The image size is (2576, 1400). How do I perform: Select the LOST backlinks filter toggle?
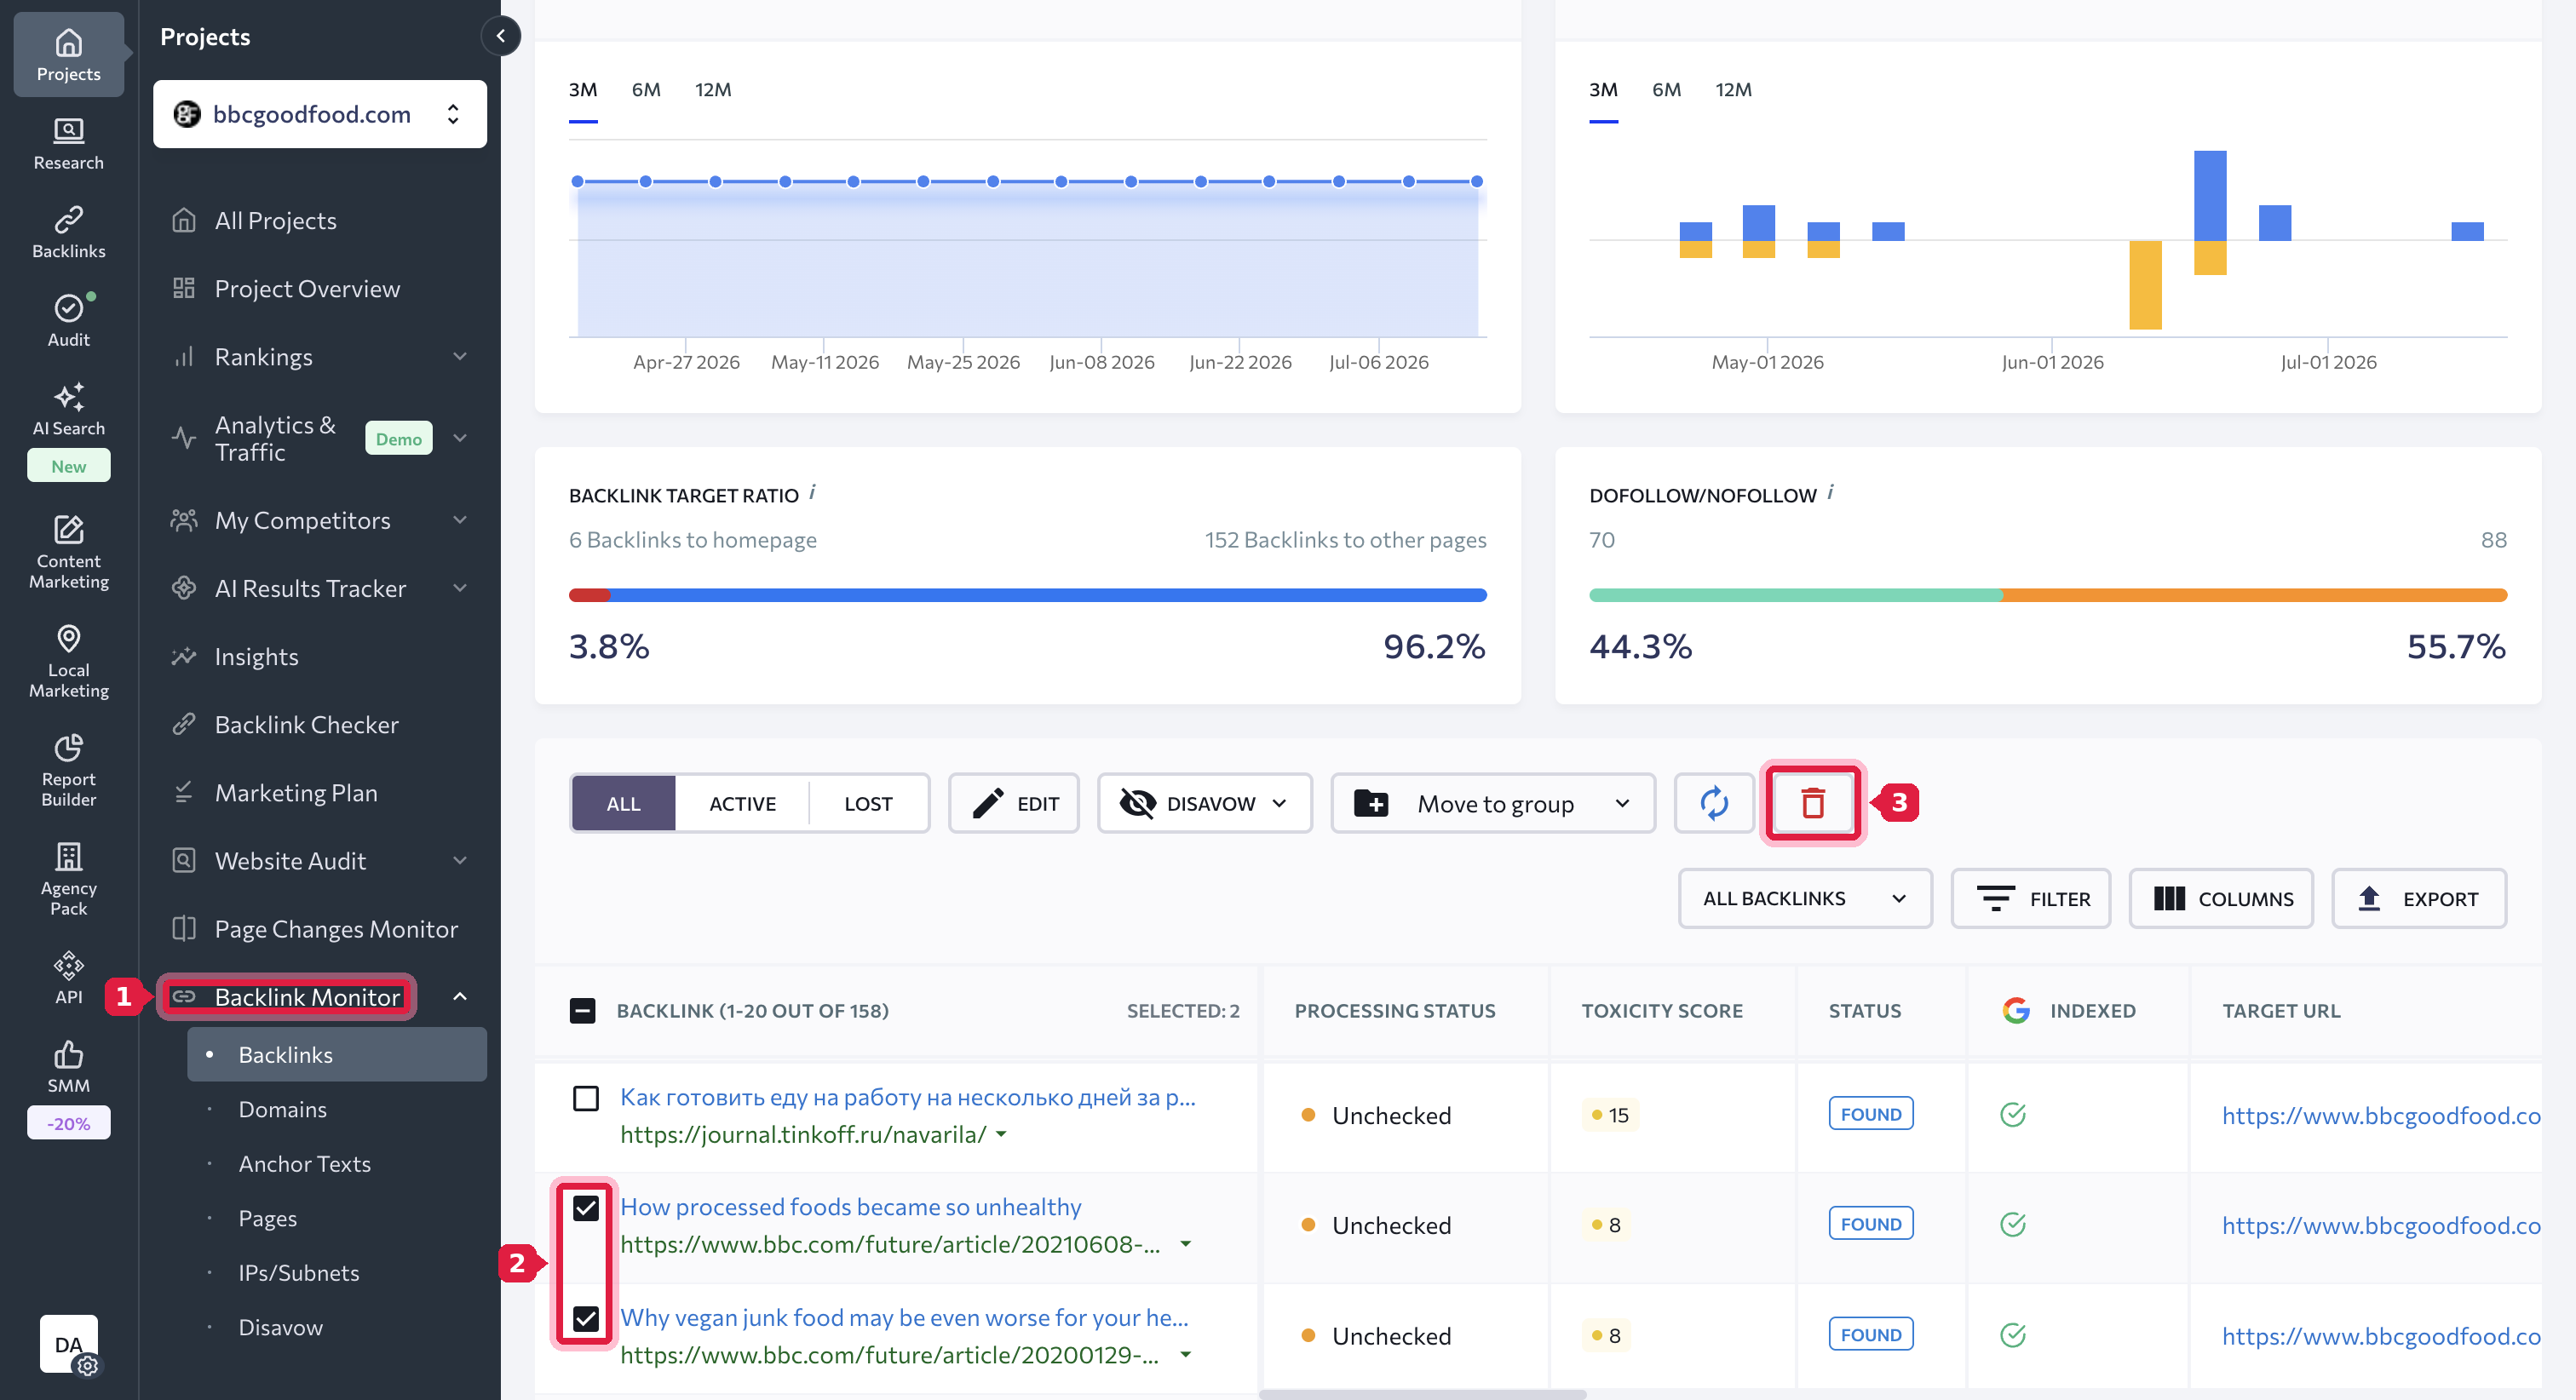(x=868, y=803)
